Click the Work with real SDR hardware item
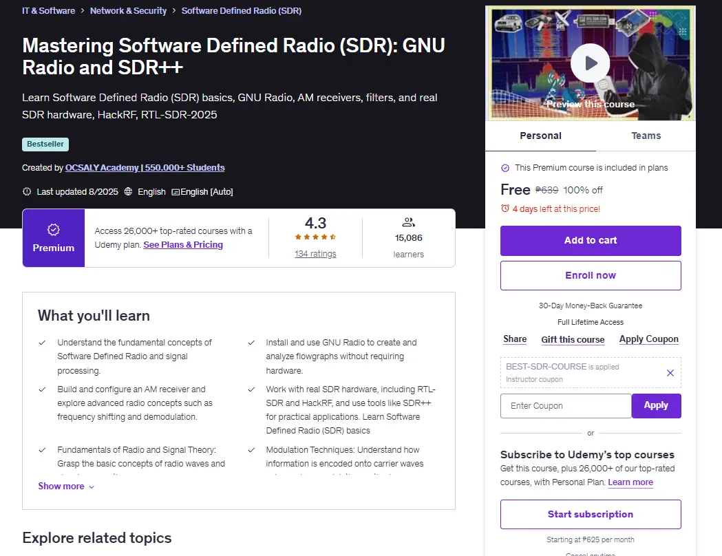 tap(350, 409)
